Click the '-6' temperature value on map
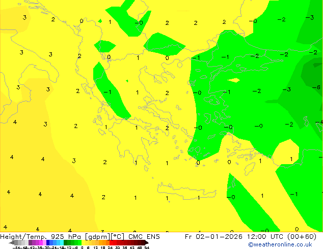Image resolution: width=323 pixels, height=249 pixels. 316,87
